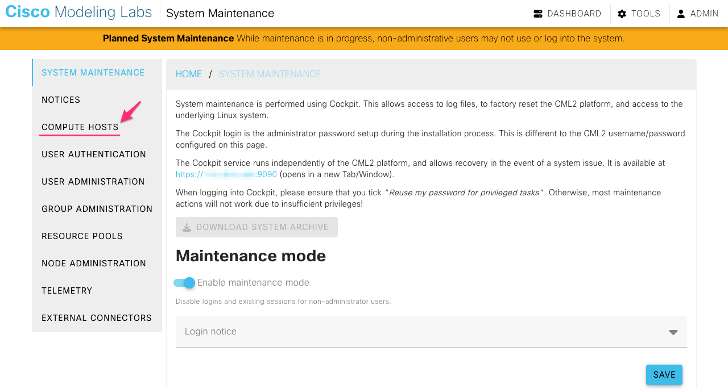Click 'Reuse my password for privileged tasks' text
Screen dimensions: 728x389
[465, 193]
